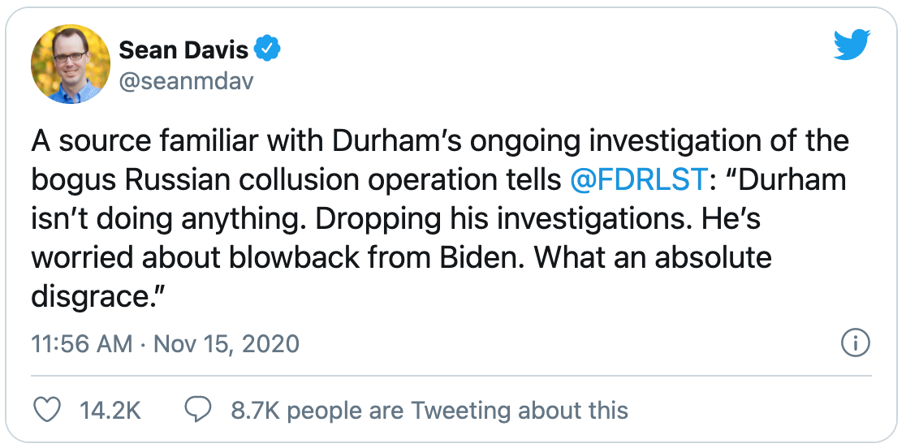Click the tweet's first line about Durham's investigation
Screen dimensions: 906x448
(x=440, y=141)
